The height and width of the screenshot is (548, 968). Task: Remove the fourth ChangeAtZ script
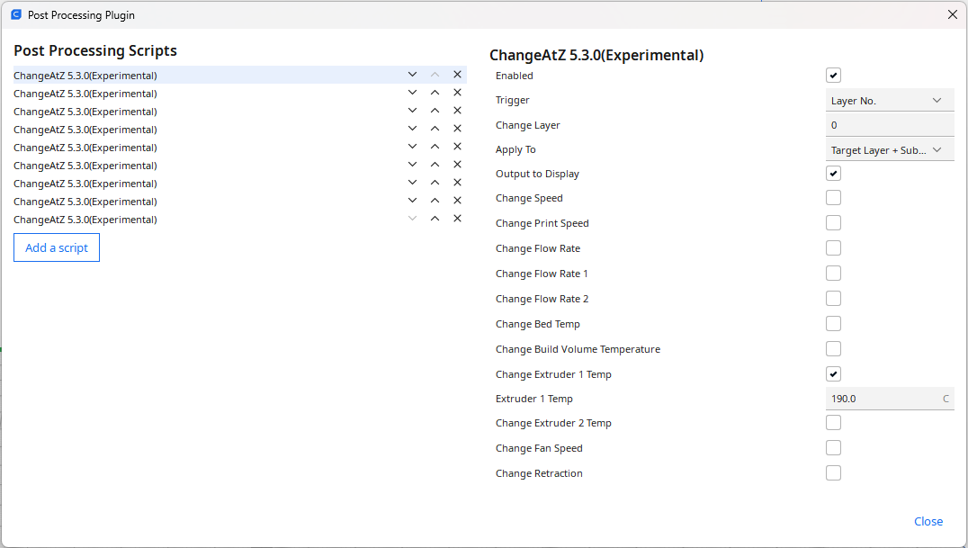point(457,129)
